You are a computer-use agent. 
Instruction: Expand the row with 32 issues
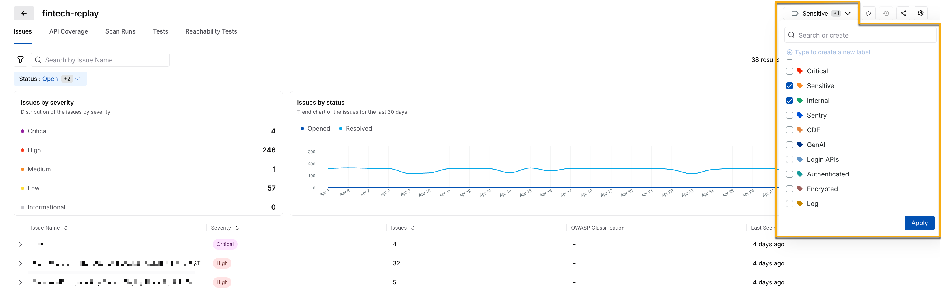pos(21,263)
